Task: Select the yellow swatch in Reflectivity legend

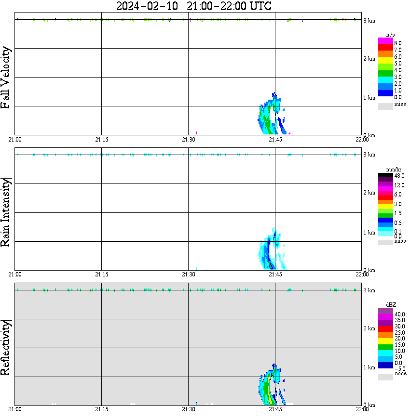Action: click(x=385, y=341)
